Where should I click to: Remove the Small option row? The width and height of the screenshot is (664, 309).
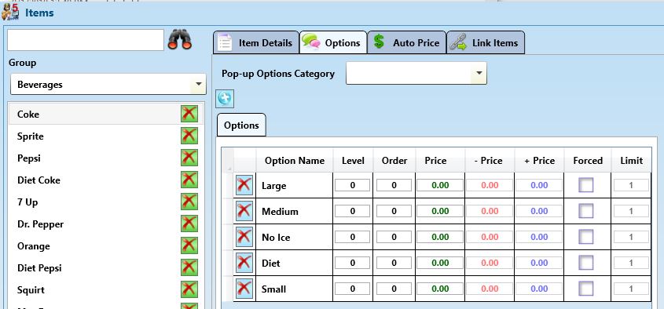[x=244, y=289]
